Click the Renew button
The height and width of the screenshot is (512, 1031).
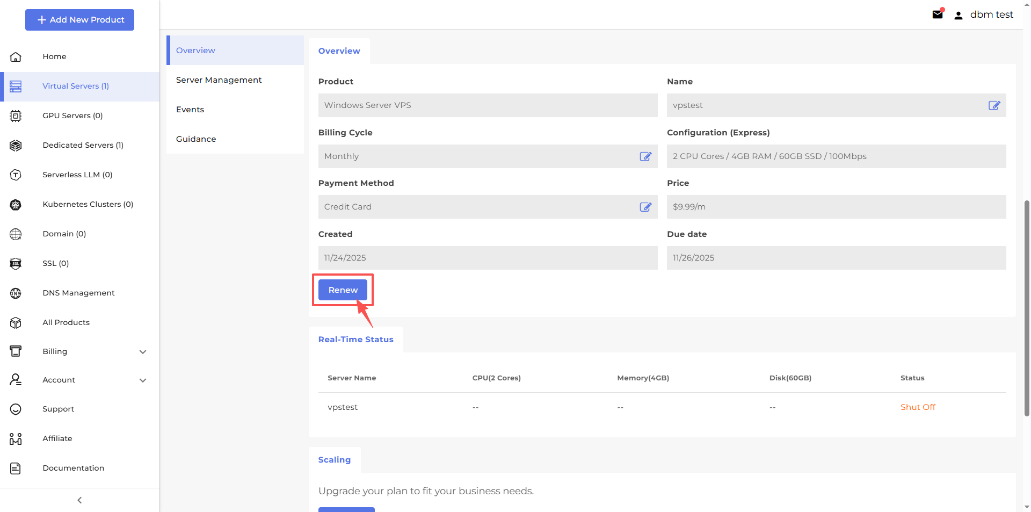click(x=343, y=290)
